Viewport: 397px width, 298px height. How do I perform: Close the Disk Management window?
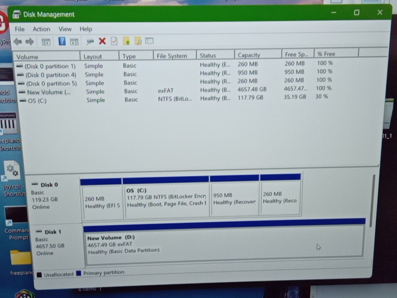(x=380, y=12)
